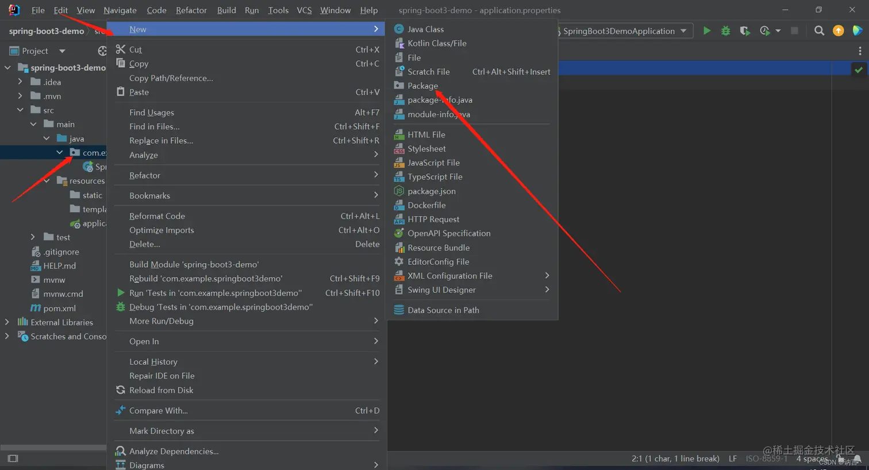
Task: Expand Local History submenu
Action: (247, 361)
